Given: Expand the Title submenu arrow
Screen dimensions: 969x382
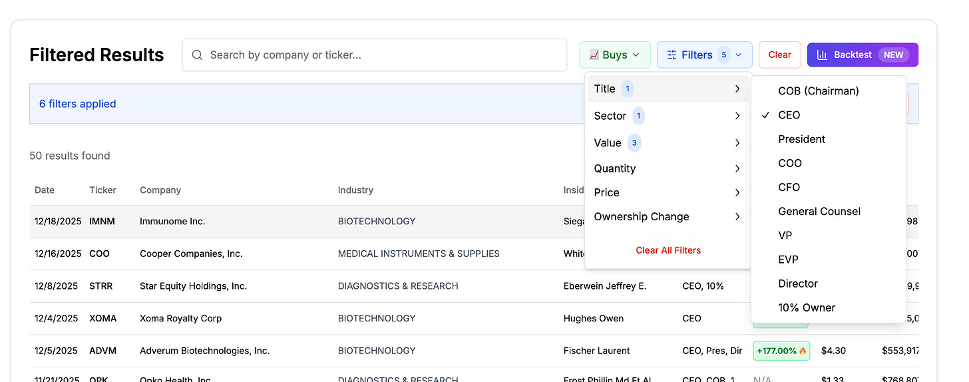Looking at the screenshot, I should click(x=737, y=89).
